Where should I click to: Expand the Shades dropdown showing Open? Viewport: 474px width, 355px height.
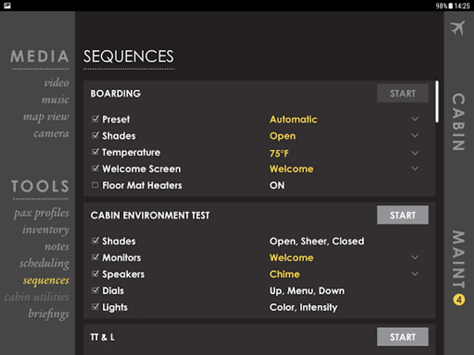(x=415, y=135)
